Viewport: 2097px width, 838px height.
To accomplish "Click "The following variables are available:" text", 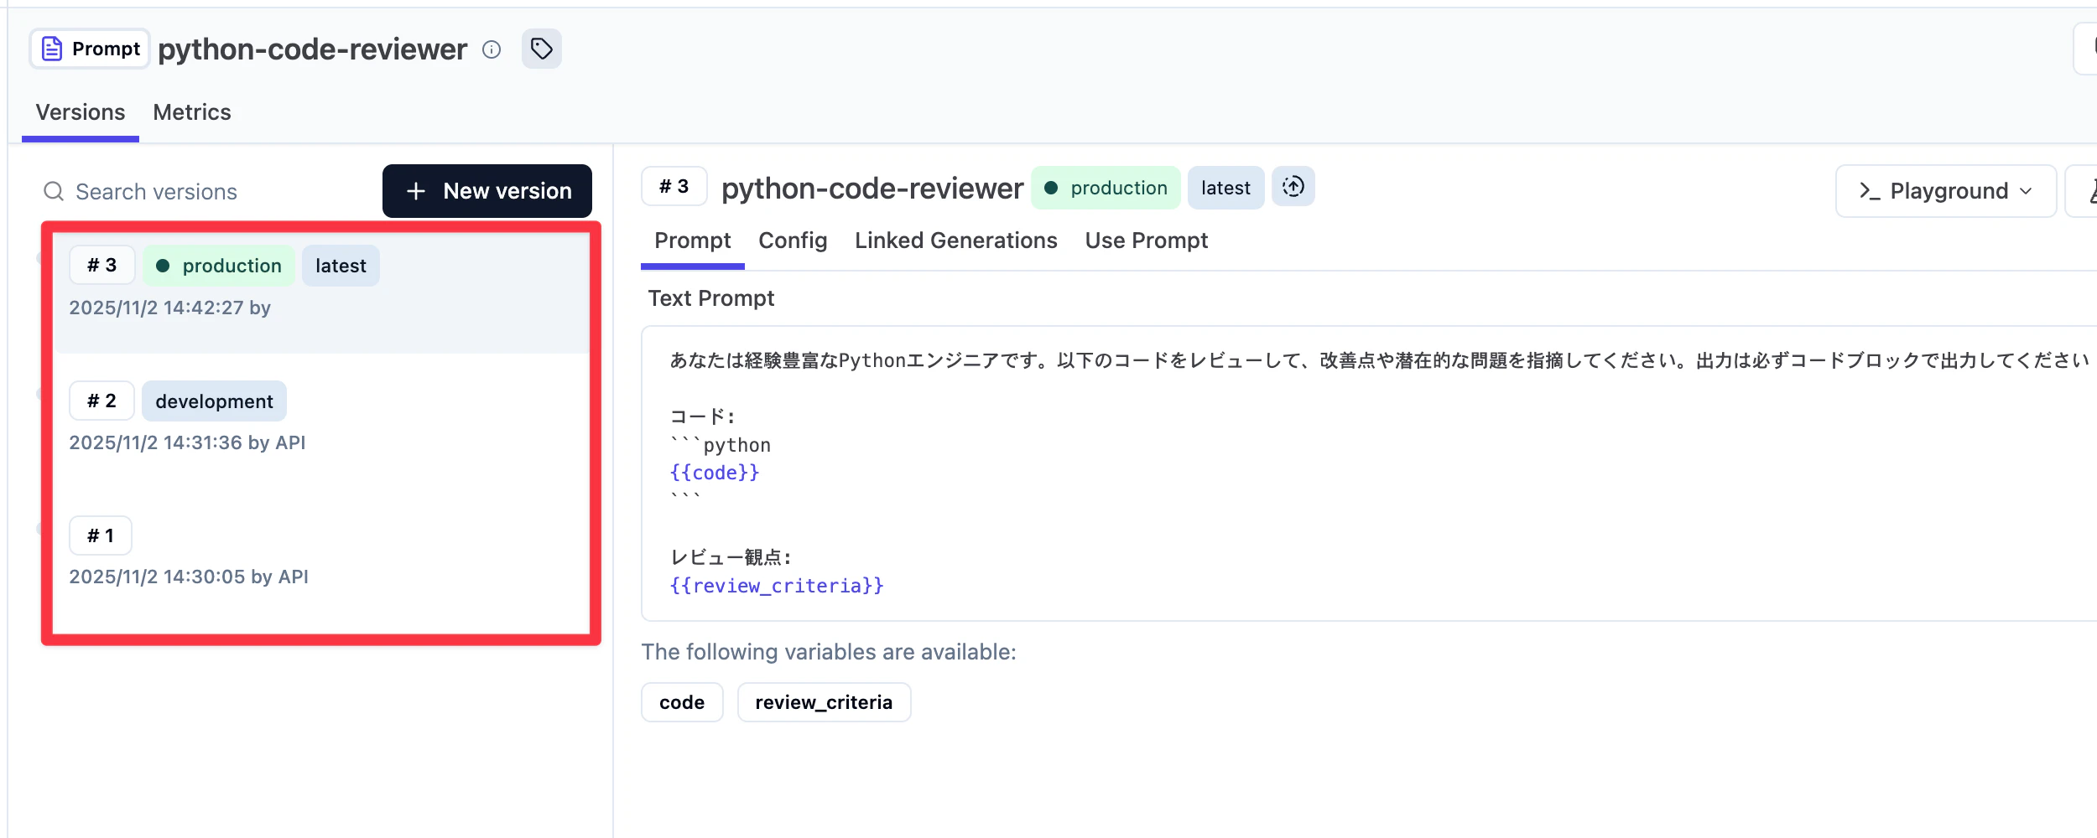I will 829,652.
